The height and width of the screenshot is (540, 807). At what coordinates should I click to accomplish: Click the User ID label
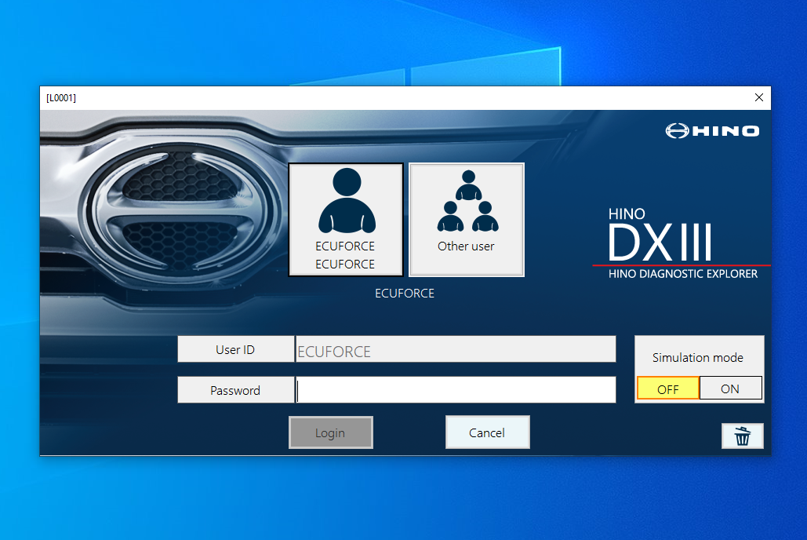pos(235,350)
